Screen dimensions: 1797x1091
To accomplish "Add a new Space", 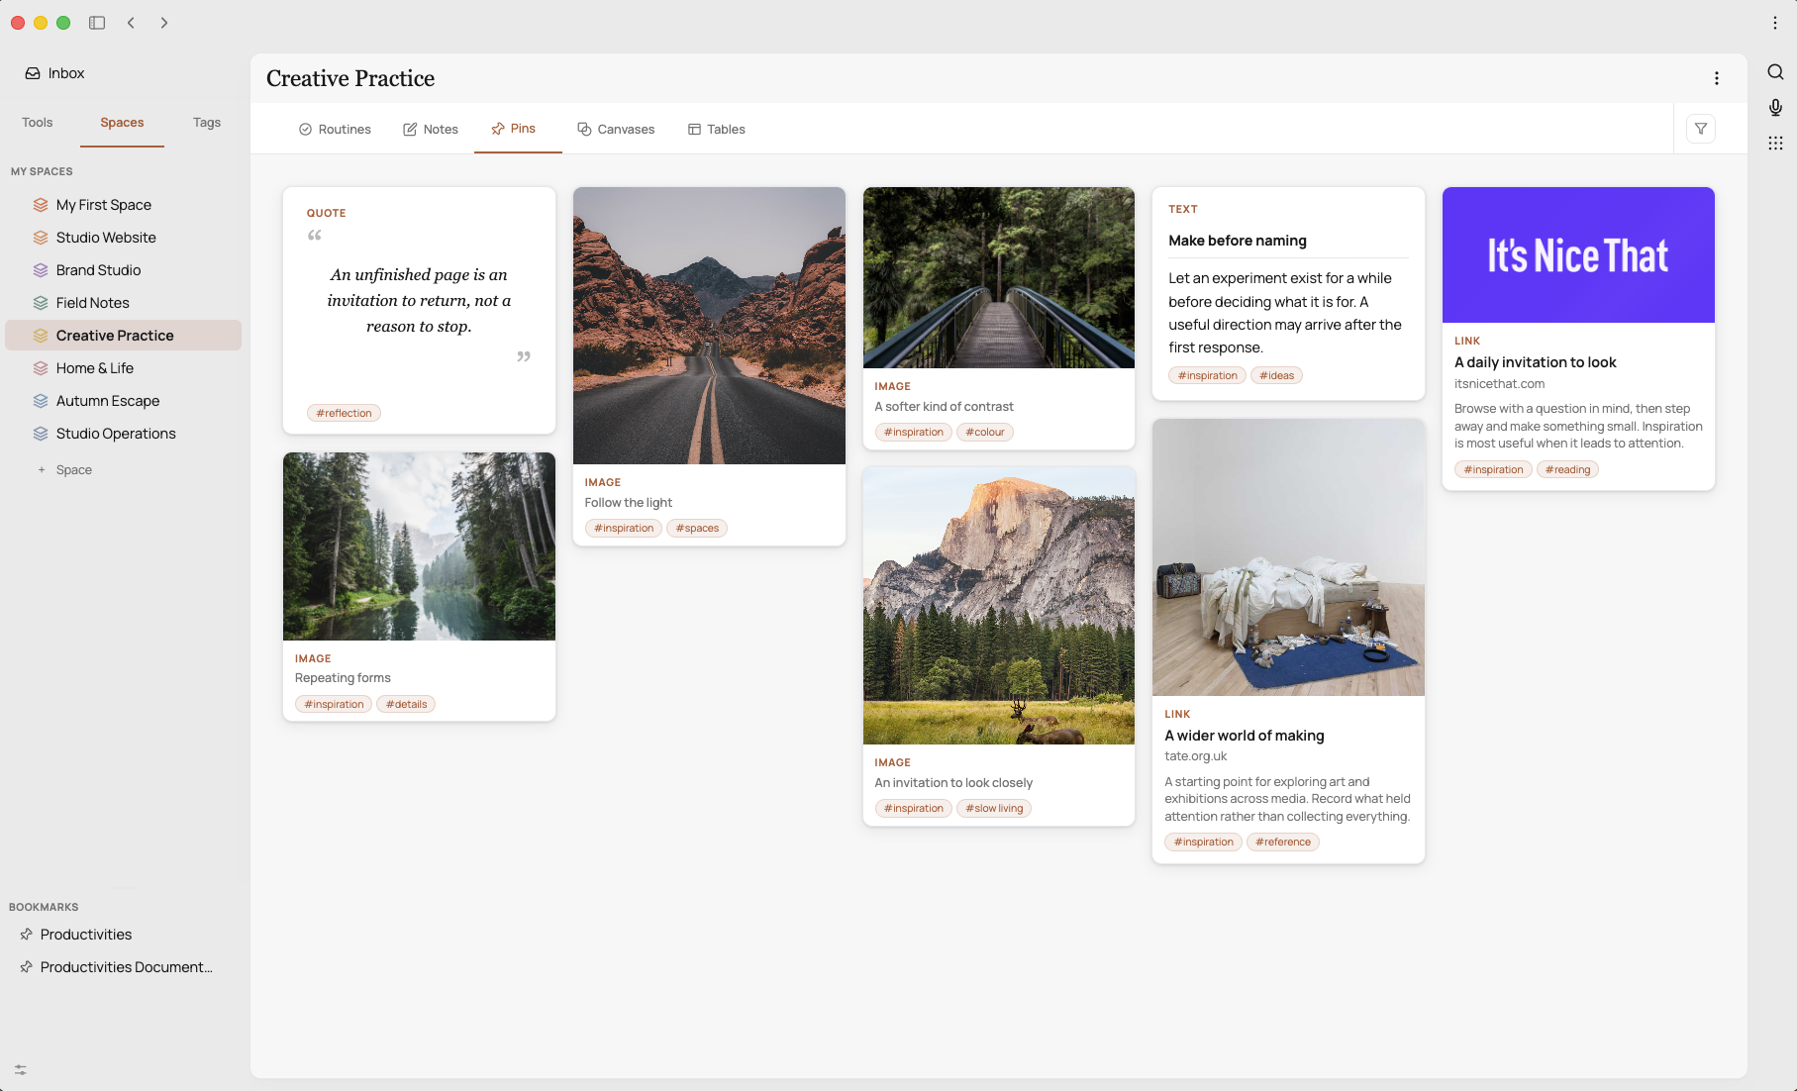I will click(x=65, y=470).
